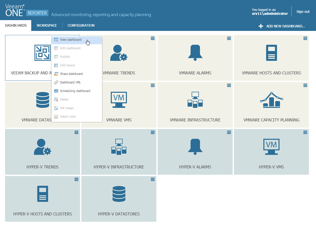Switch to the Dashboards tab
Viewport: 316px width, 228px height.
pos(16,25)
